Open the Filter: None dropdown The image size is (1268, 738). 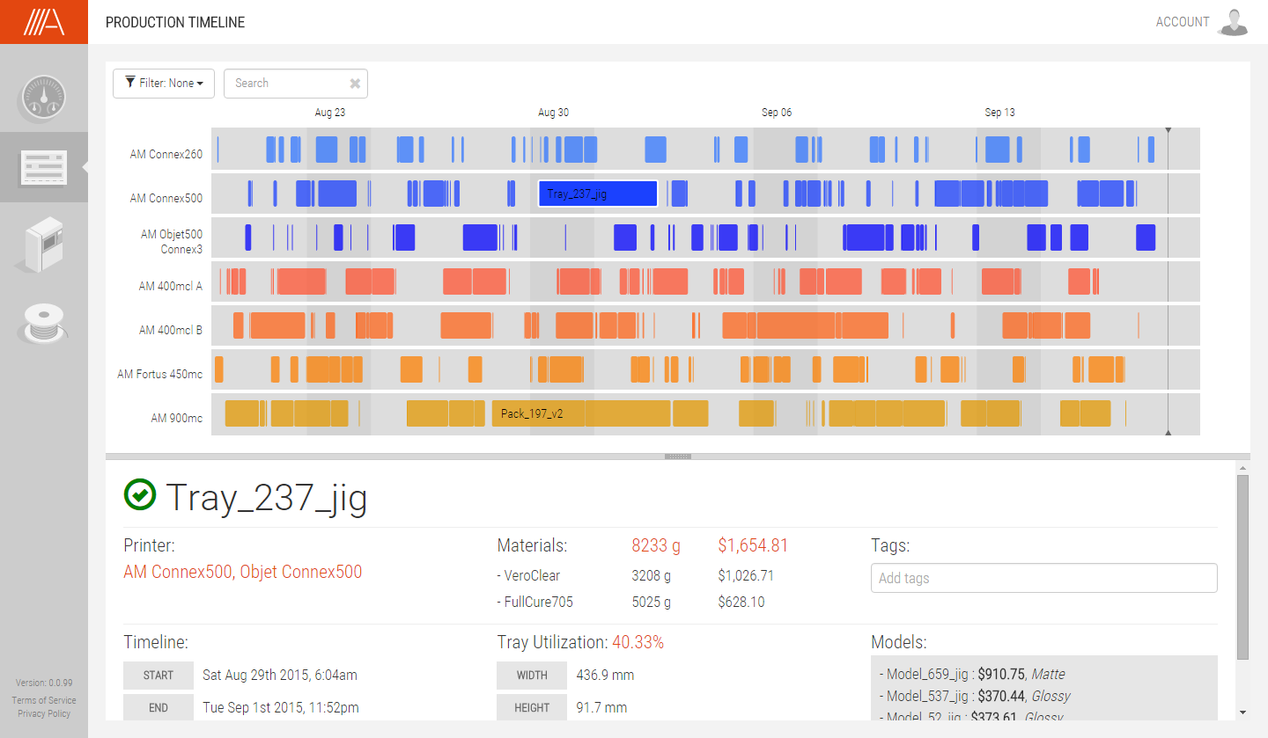click(x=164, y=84)
